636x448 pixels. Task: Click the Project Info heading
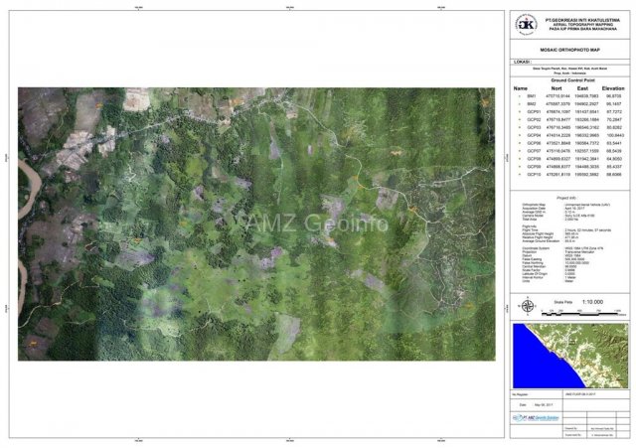point(567,197)
